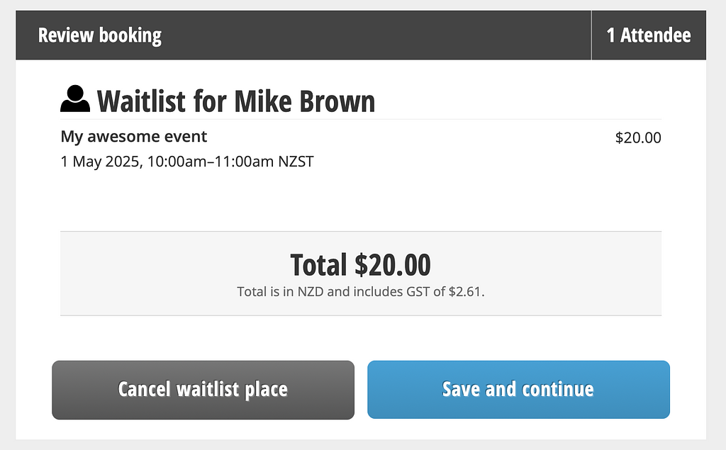Viewport: 726px width, 450px height.
Task: Click the $20.00 event price
Action: (x=638, y=137)
